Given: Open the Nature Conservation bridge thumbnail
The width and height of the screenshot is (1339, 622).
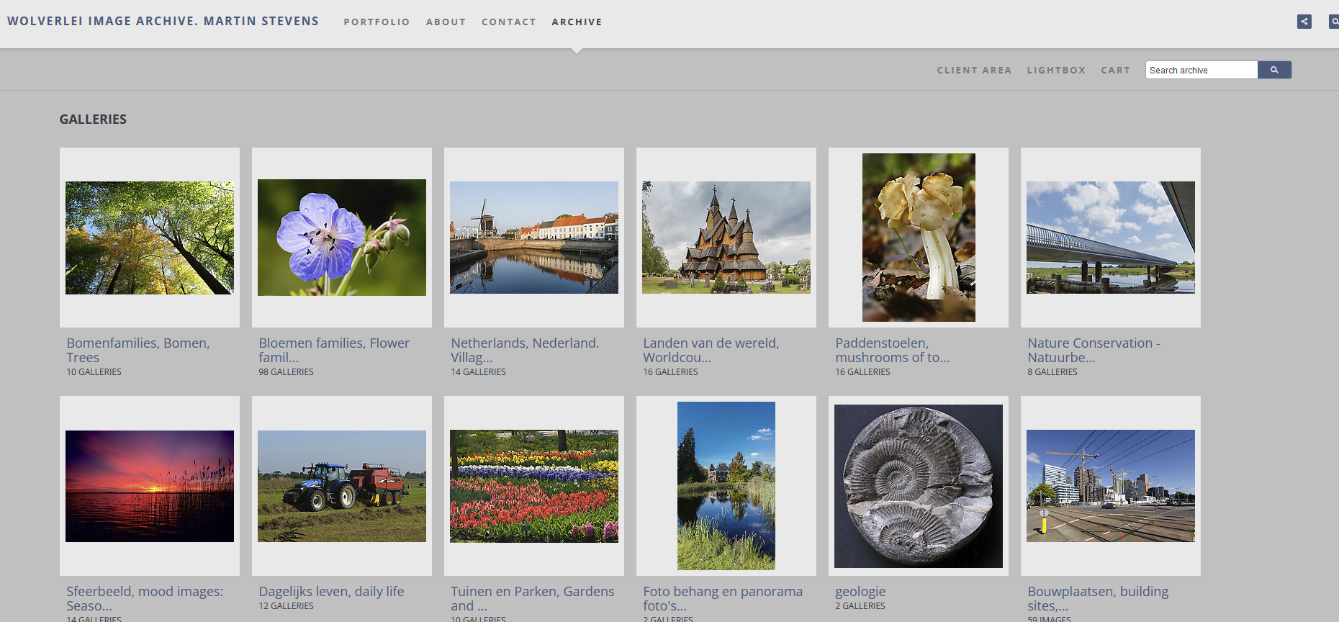Looking at the screenshot, I should 1111,238.
